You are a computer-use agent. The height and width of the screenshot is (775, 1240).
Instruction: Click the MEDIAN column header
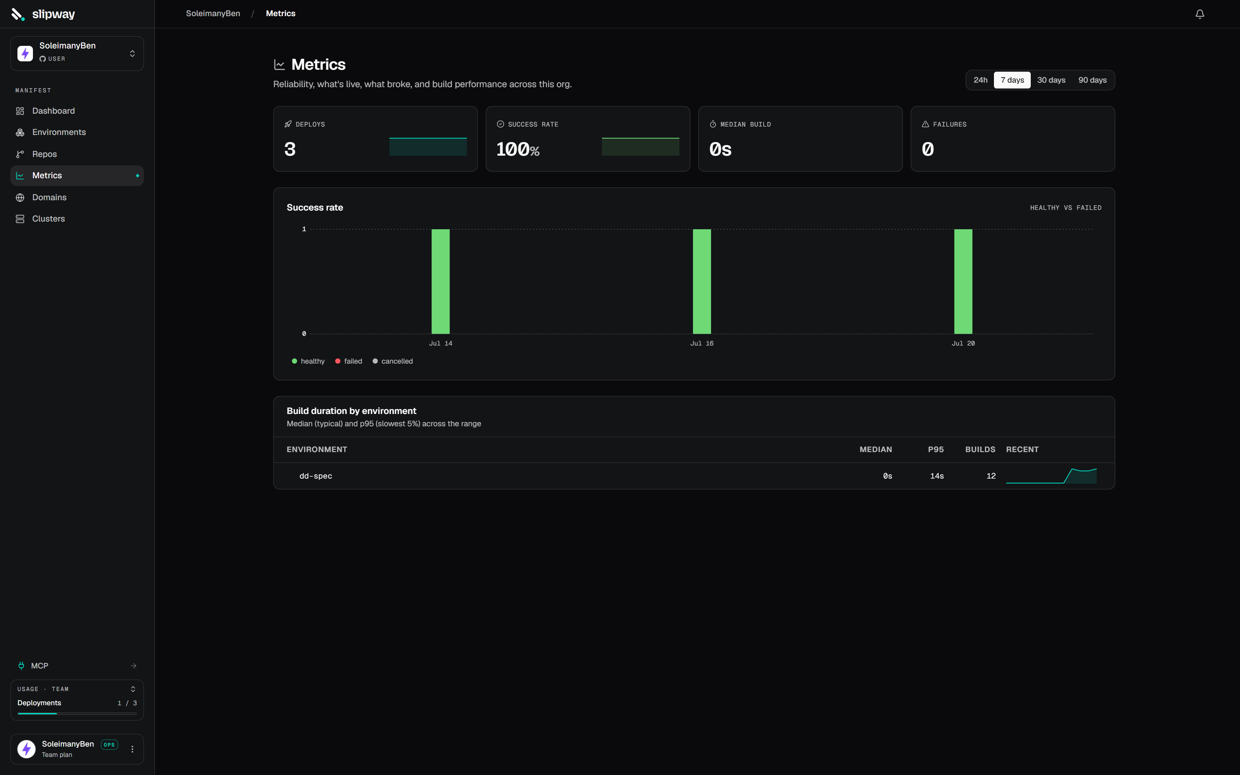tap(876, 449)
